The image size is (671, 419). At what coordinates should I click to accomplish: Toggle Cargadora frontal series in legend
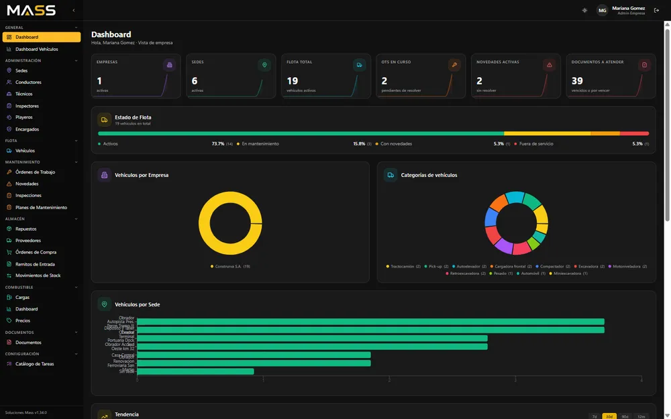pyautogui.click(x=511, y=266)
